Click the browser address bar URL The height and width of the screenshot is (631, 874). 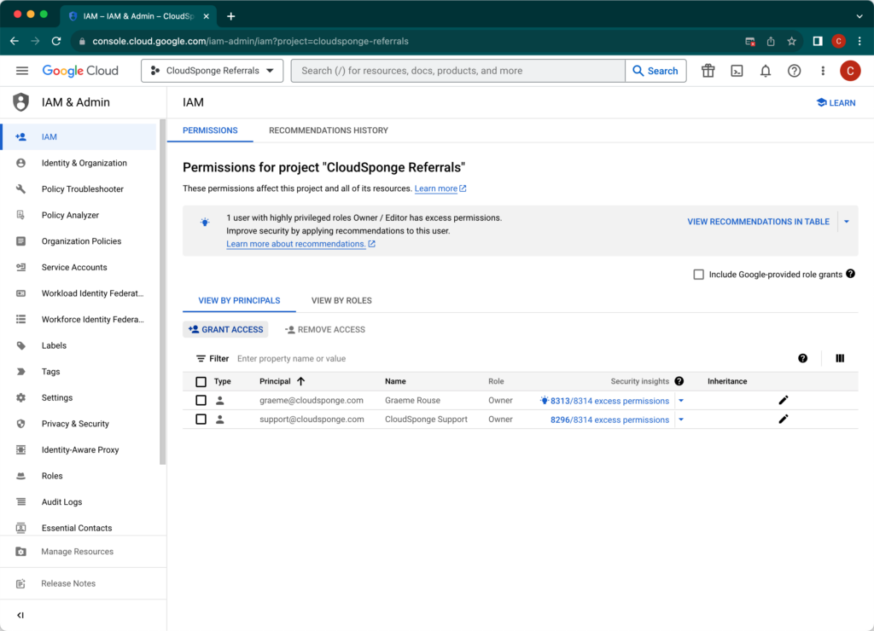(x=250, y=41)
